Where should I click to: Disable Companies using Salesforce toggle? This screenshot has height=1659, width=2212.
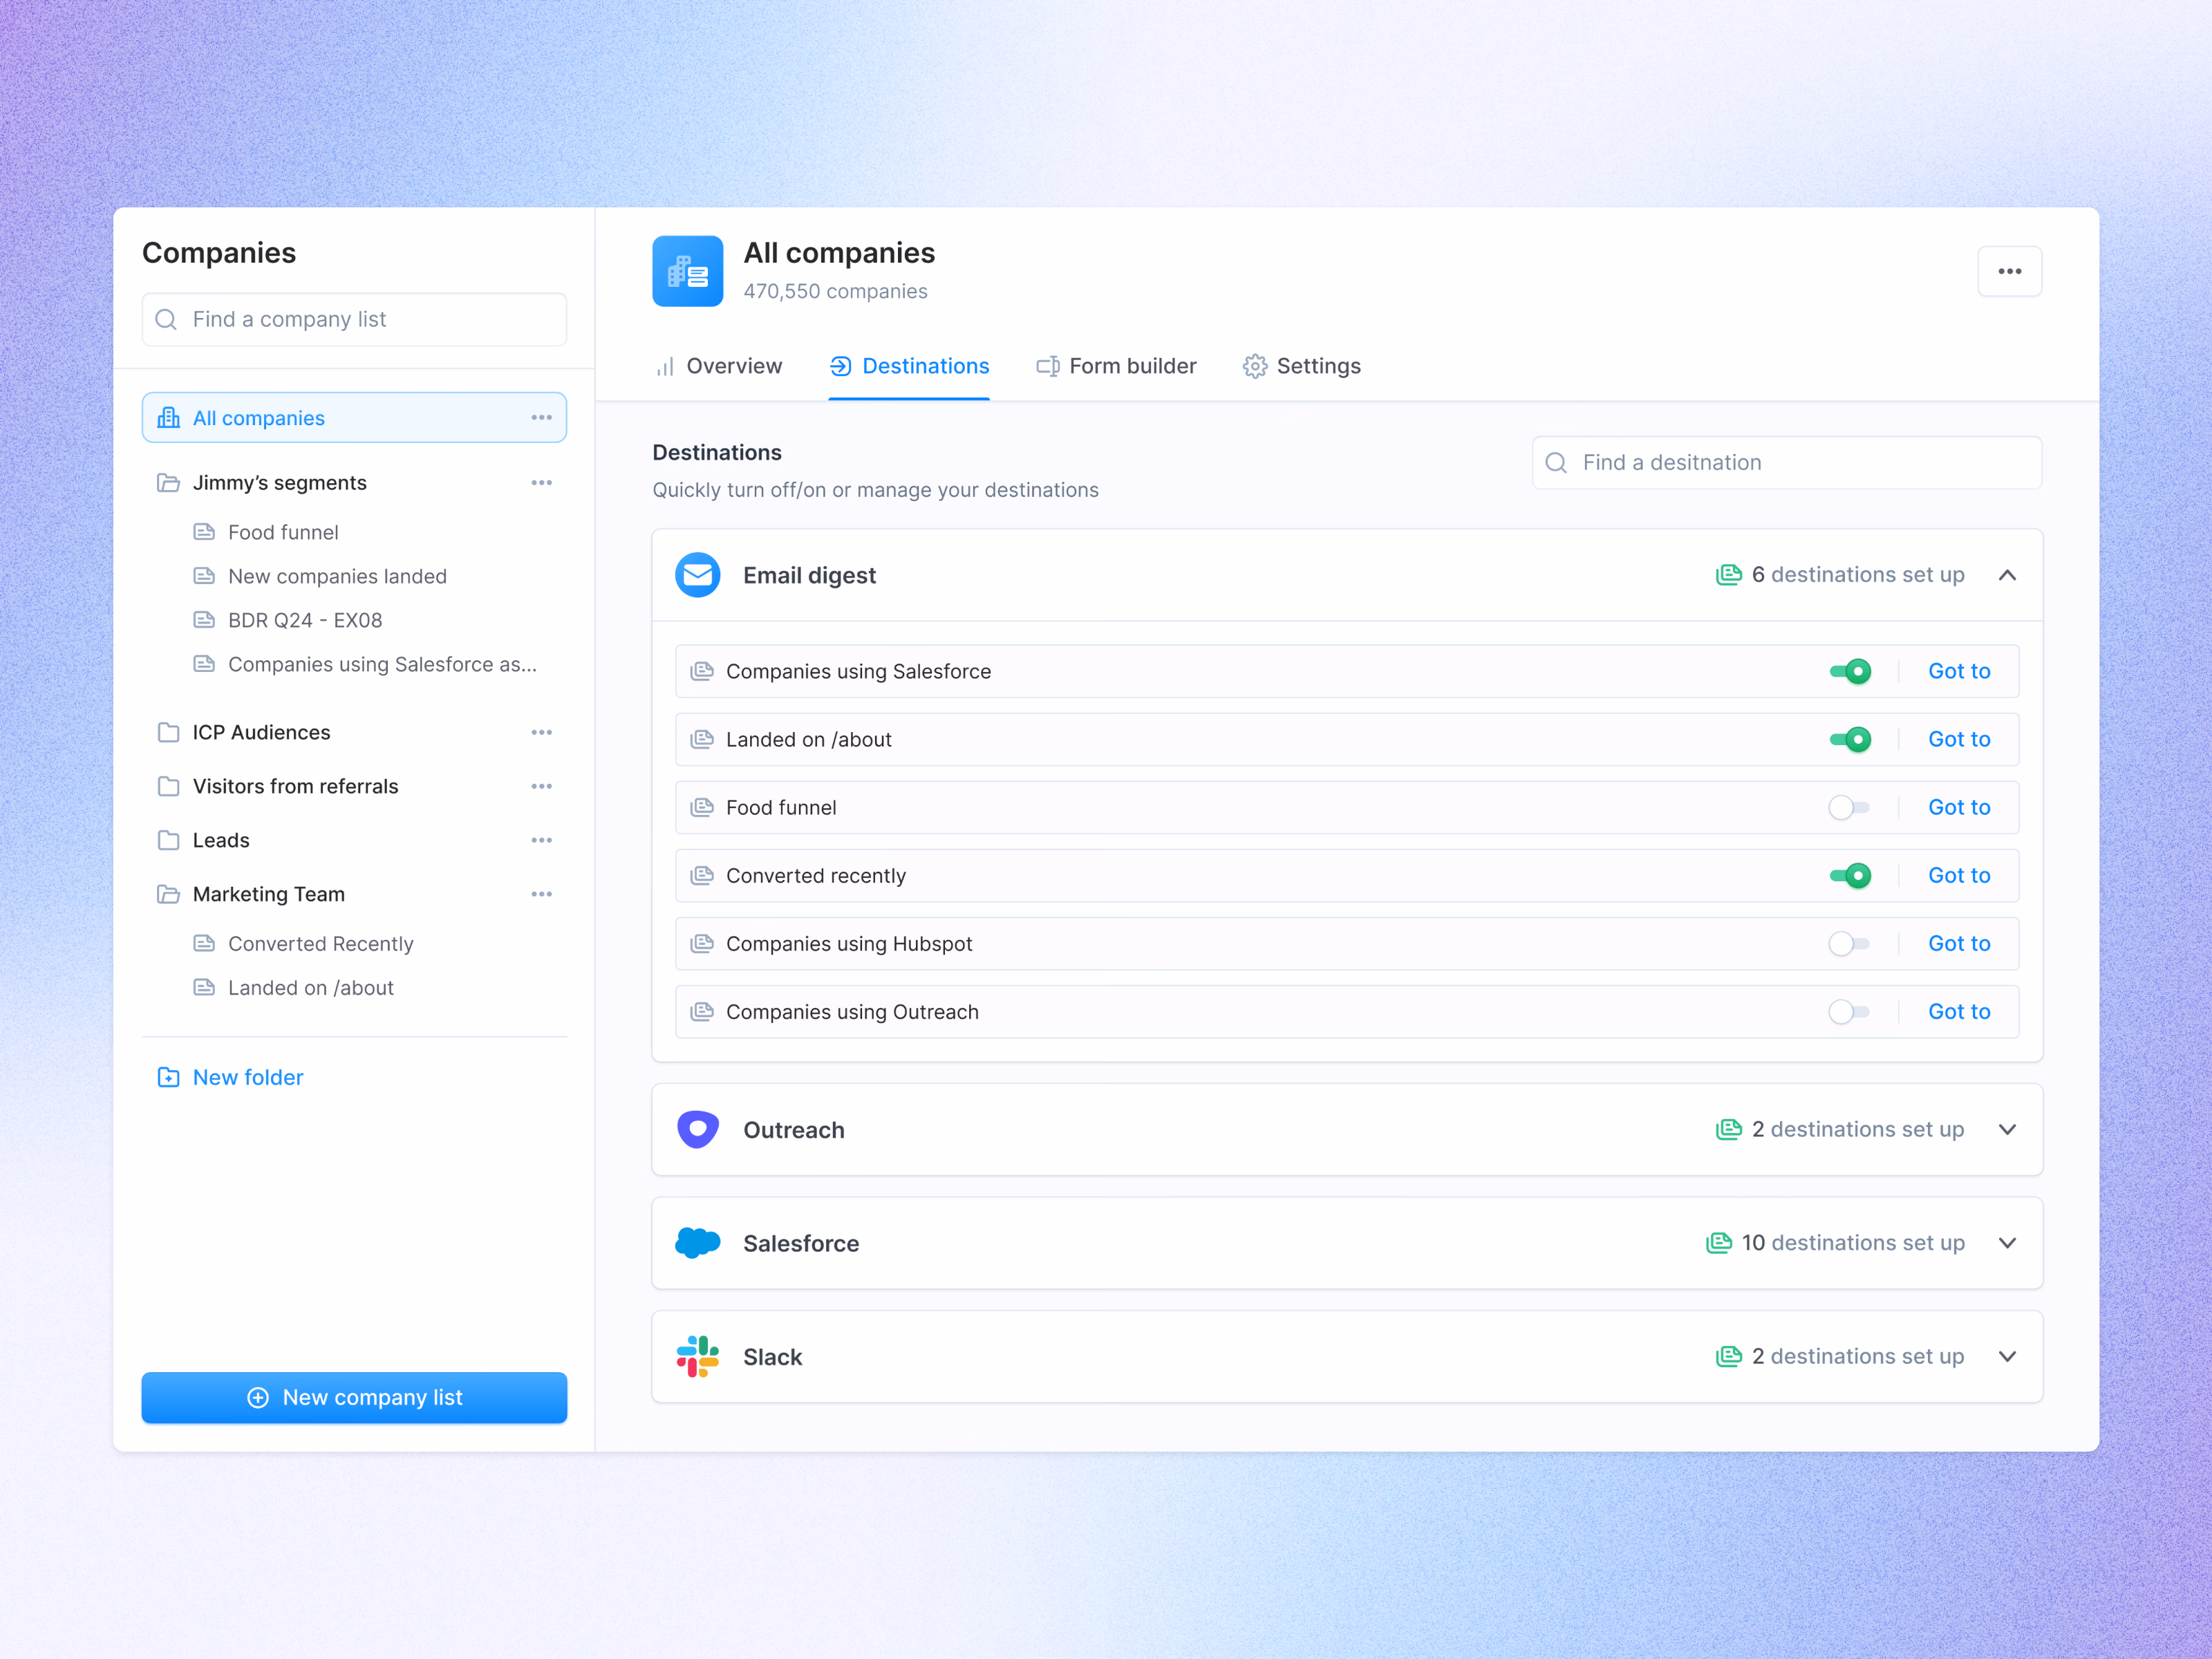click(1850, 671)
